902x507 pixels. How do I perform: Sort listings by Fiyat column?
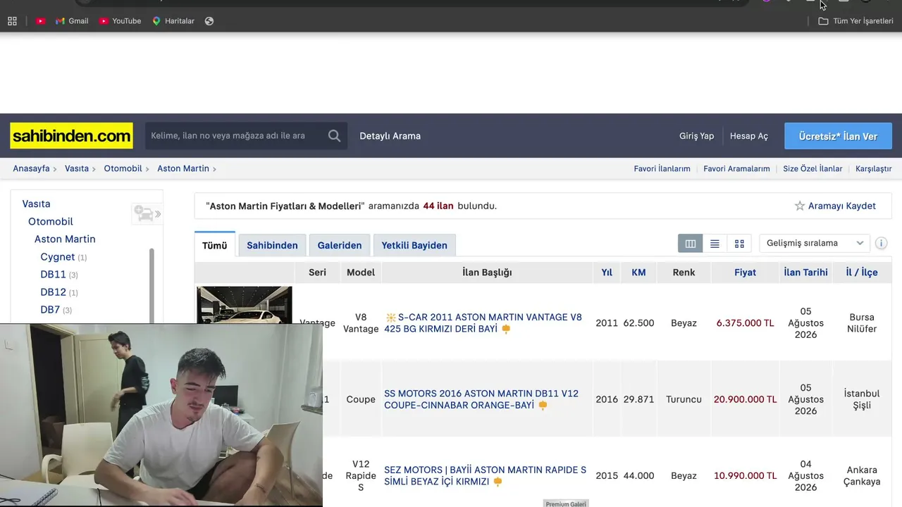[745, 273]
